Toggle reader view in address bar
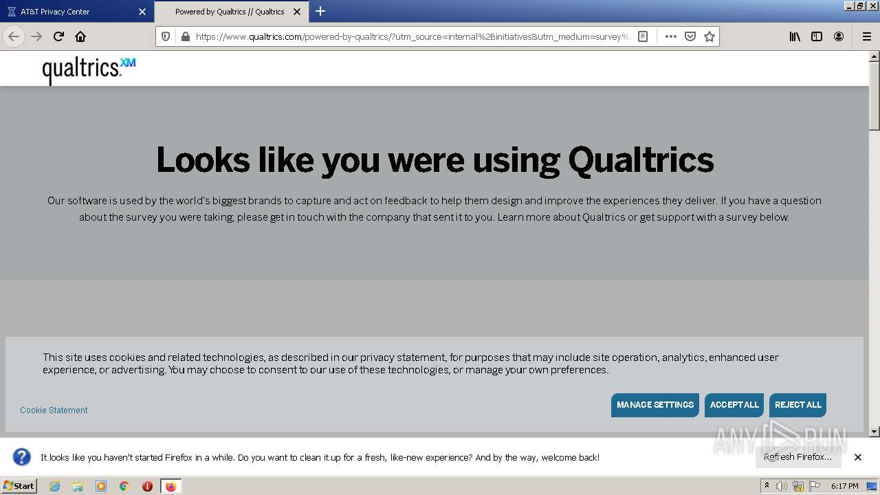Screen dimensions: 880x495 (643, 36)
